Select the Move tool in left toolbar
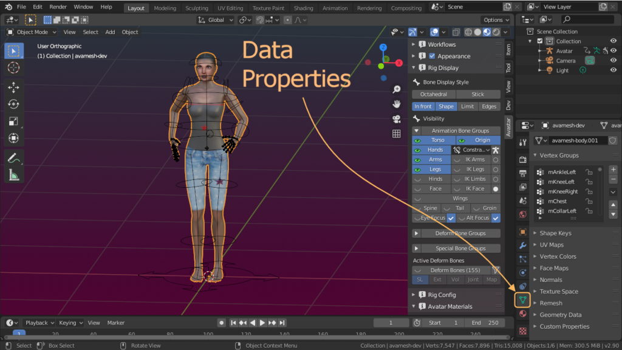The height and width of the screenshot is (350, 622). click(13, 87)
